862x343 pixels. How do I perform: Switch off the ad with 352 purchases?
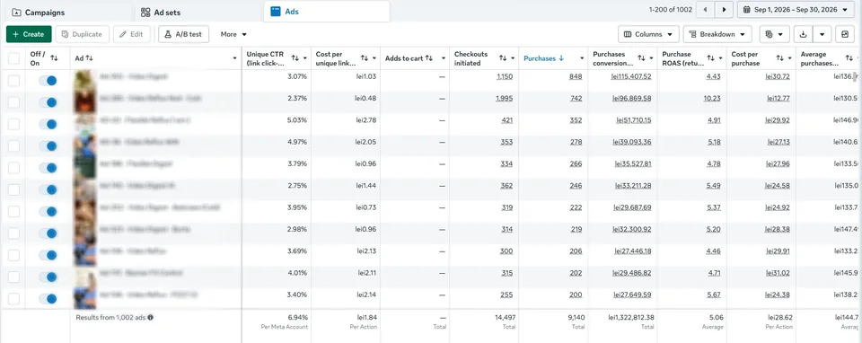point(48,124)
